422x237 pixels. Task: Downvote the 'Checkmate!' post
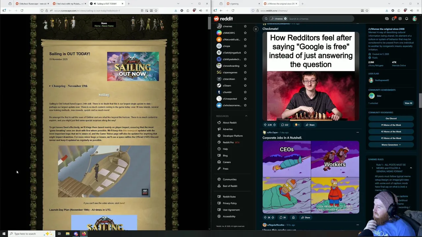274,125
